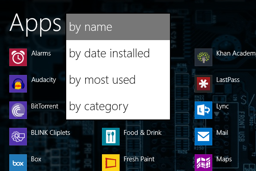256x171 pixels.
Task: Launch LastPass via its red asterisk icon
Action: click(x=203, y=84)
